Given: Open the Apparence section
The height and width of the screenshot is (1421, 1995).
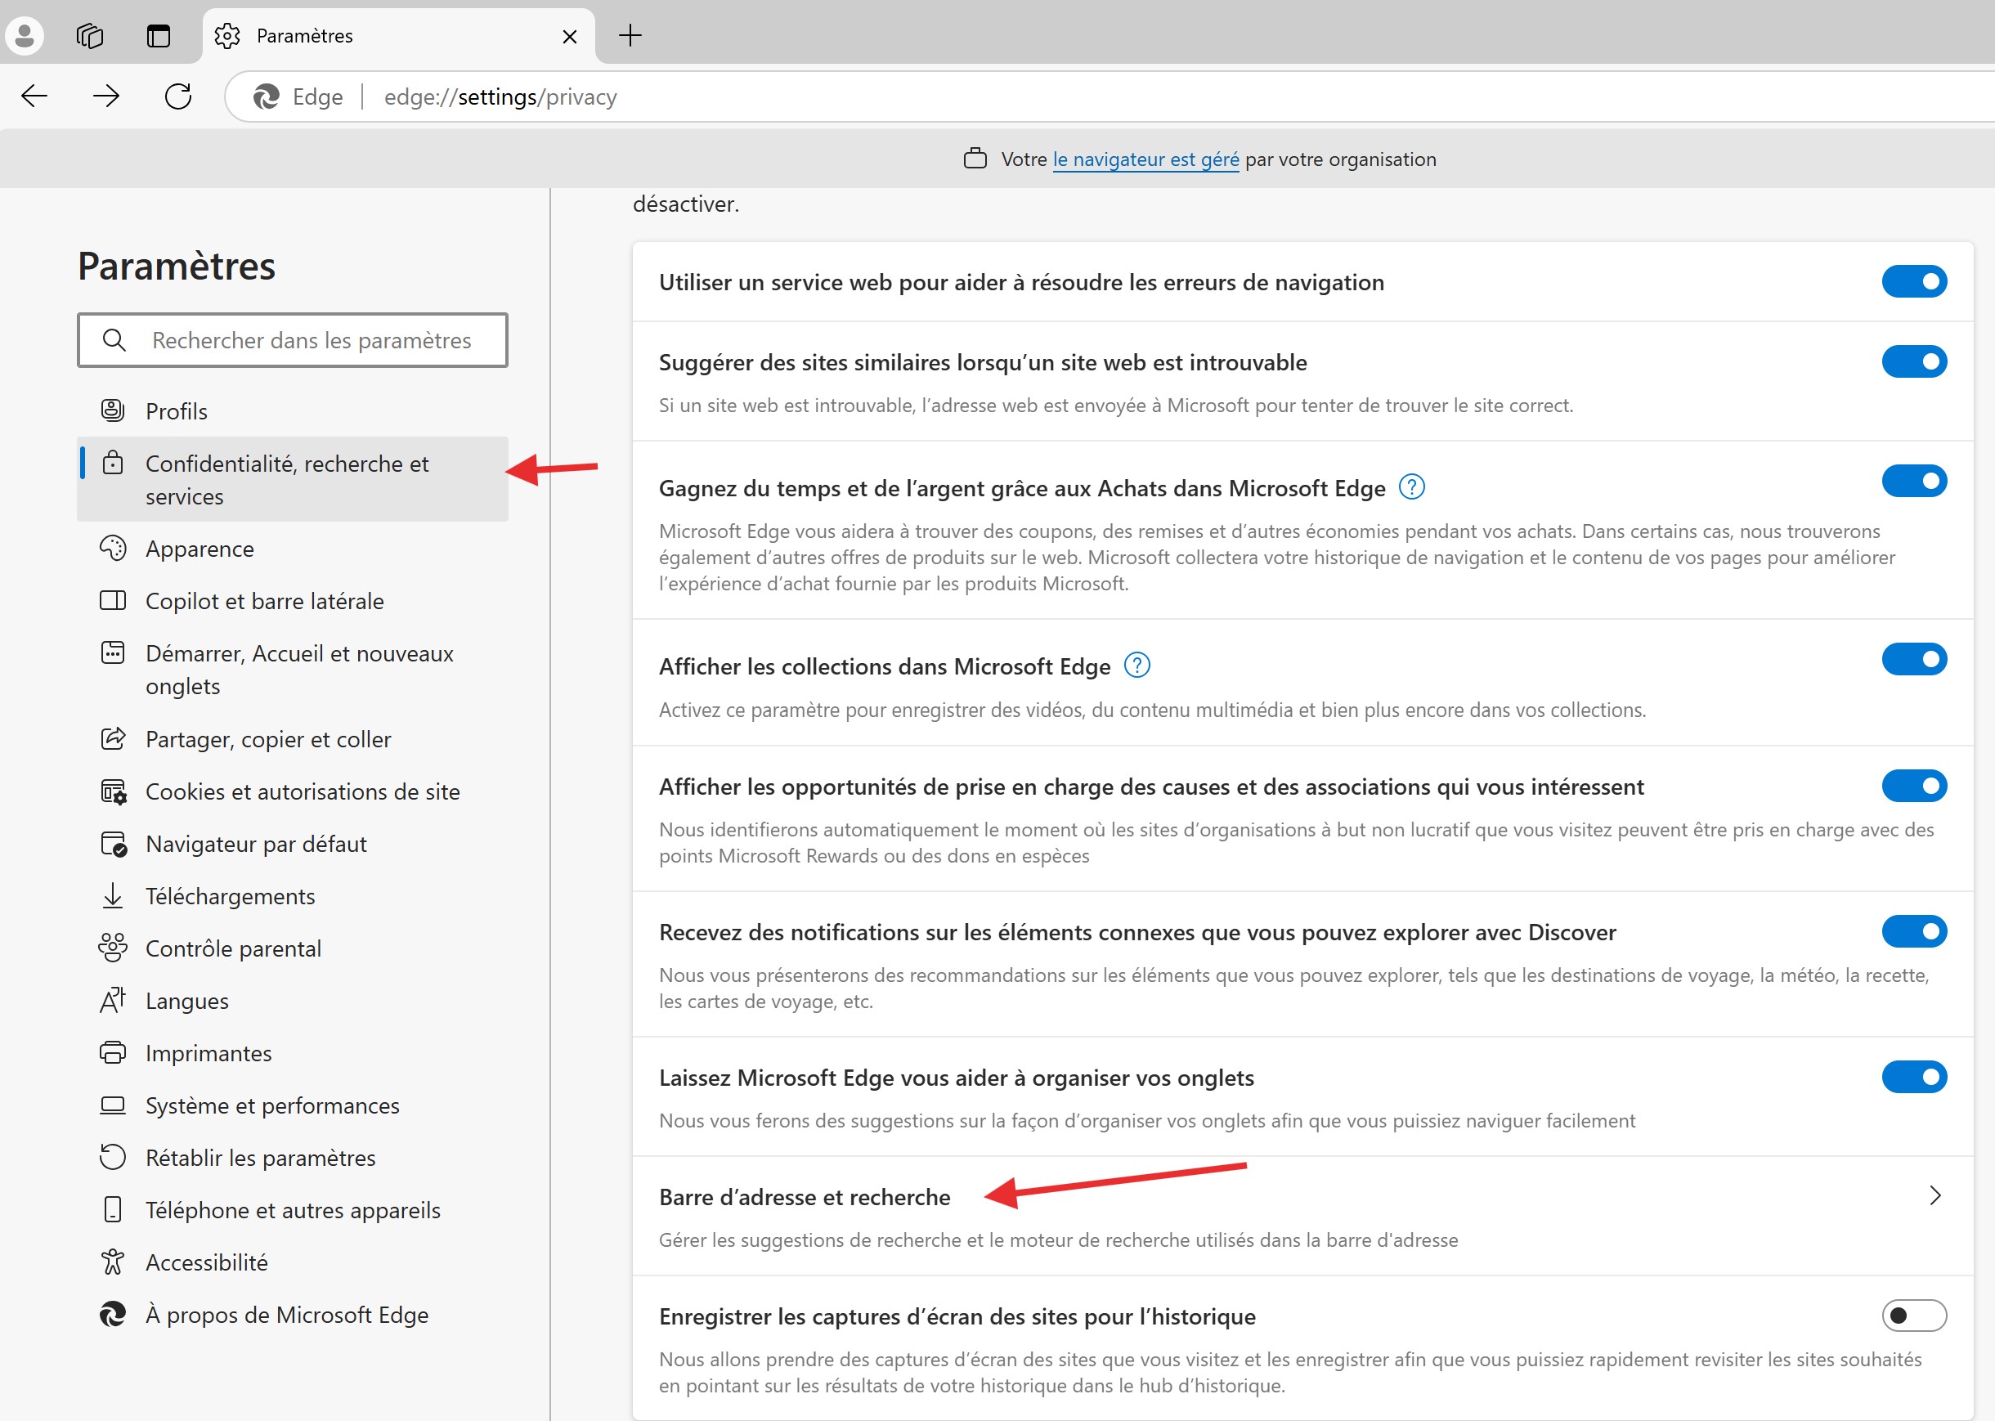Looking at the screenshot, I should [x=292, y=549].
